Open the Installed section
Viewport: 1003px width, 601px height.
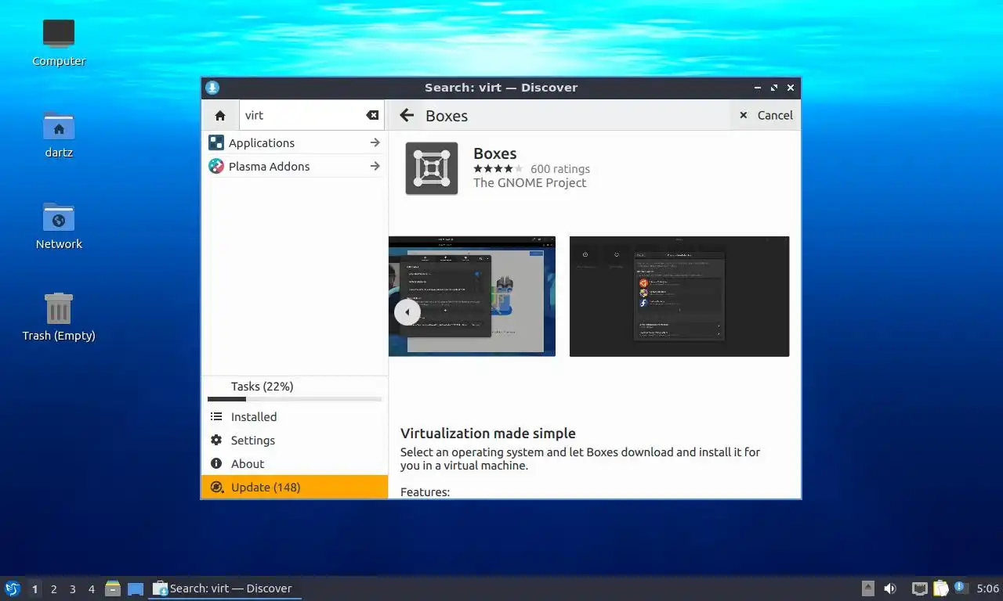point(295,417)
